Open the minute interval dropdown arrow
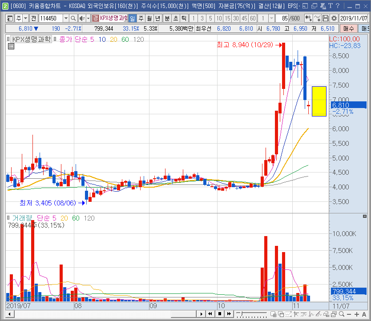 point(272,18)
